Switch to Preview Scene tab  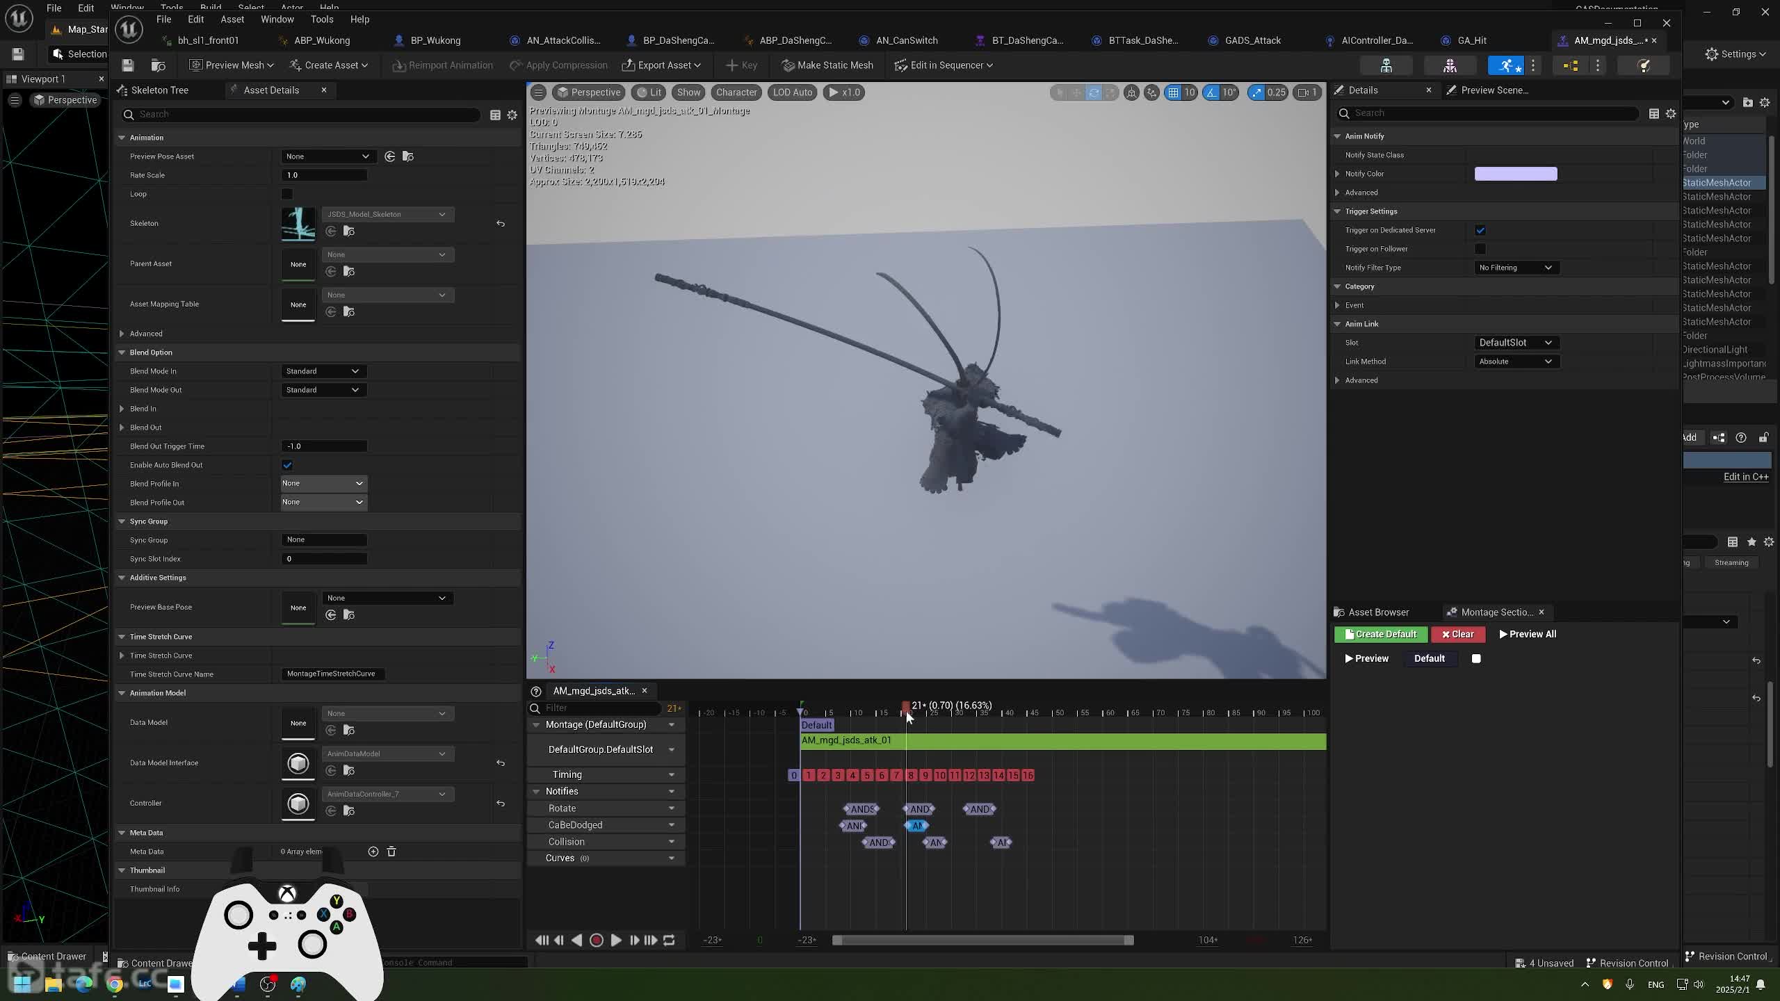click(1494, 90)
